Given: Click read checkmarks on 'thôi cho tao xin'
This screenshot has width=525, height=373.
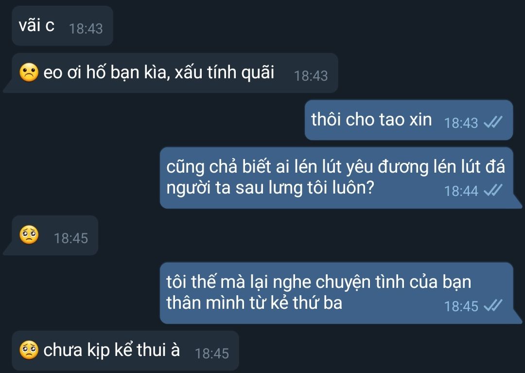Looking at the screenshot, I should pos(493,122).
